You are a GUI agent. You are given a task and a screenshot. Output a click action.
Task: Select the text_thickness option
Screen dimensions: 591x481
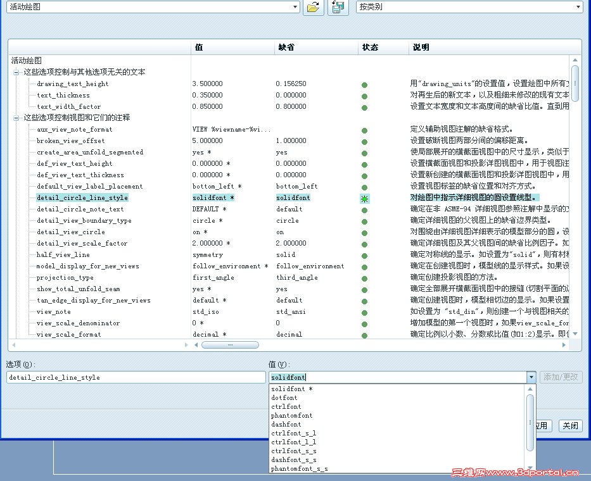(x=63, y=95)
